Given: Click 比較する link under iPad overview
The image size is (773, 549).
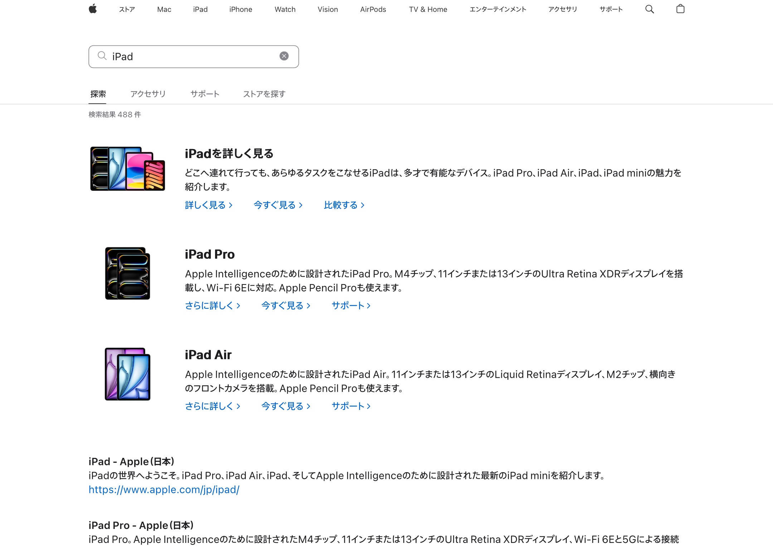Looking at the screenshot, I should pos(344,205).
